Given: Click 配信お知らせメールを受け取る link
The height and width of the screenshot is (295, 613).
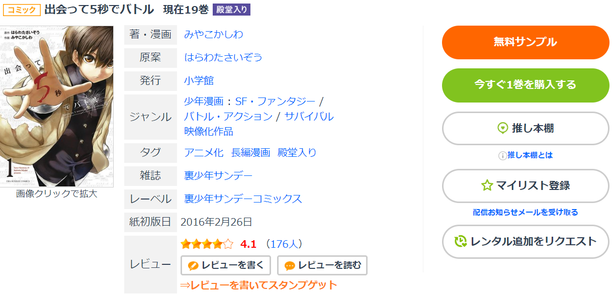Looking at the screenshot, I should pyautogui.click(x=526, y=213).
